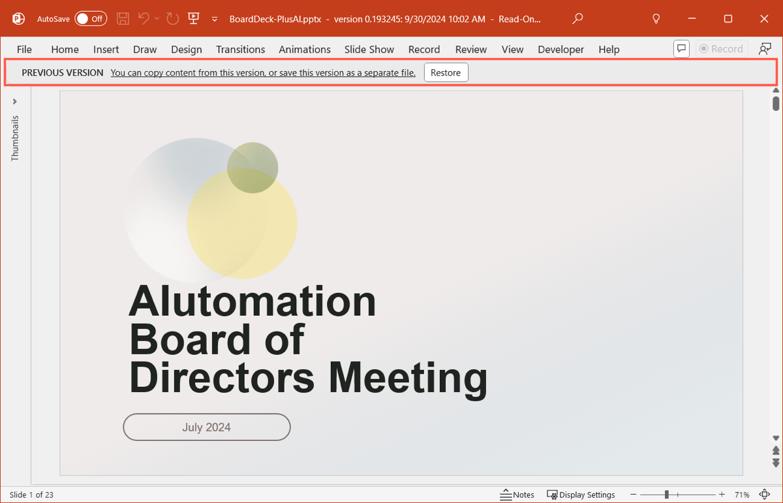Open Customize Quick Access Toolbar dropdown
The image size is (783, 503).
coord(215,20)
